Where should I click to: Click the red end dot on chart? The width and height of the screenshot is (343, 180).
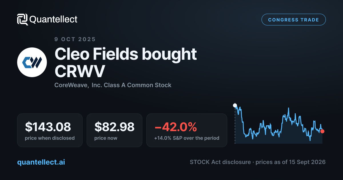322,131
